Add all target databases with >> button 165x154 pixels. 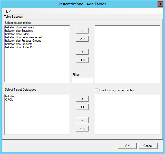point(82,107)
